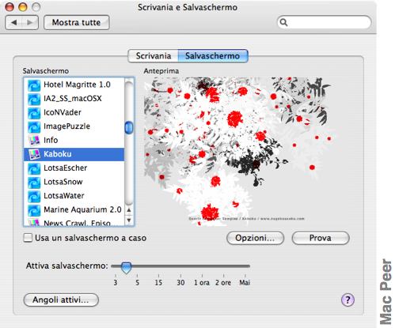Click the LotsaWater screensaver icon
Image resolution: width=395 pixels, height=328 pixels.
pos(34,196)
